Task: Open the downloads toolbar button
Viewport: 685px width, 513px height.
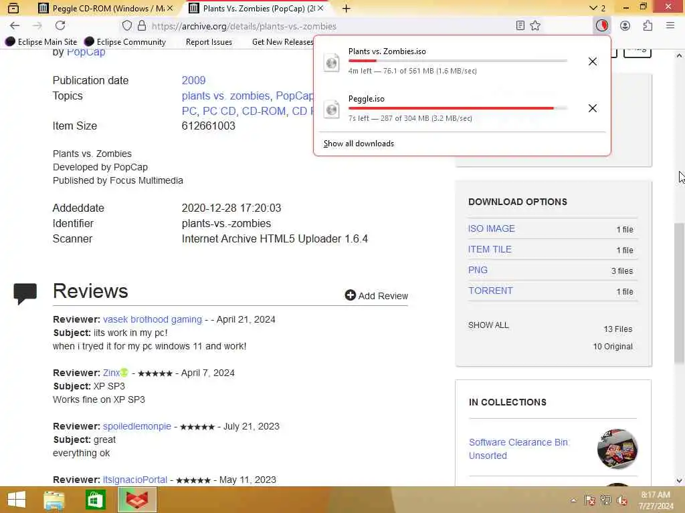Action: click(x=601, y=26)
